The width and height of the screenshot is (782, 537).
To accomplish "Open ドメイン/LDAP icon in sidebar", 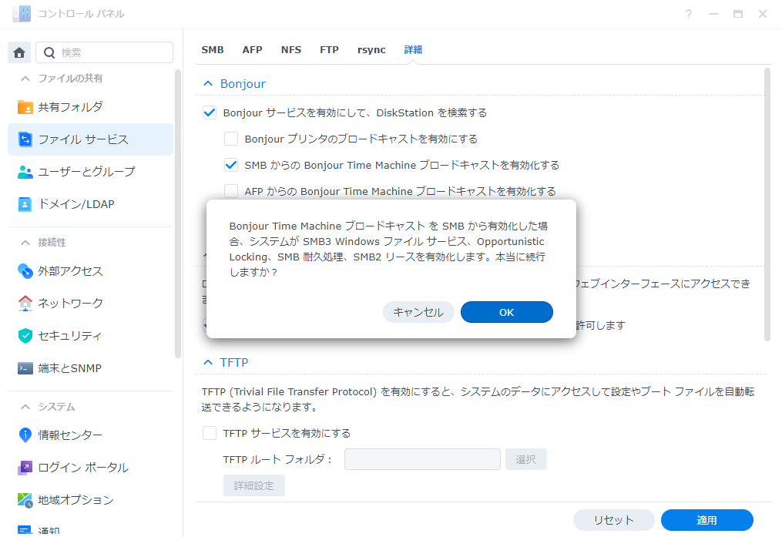I will point(25,204).
